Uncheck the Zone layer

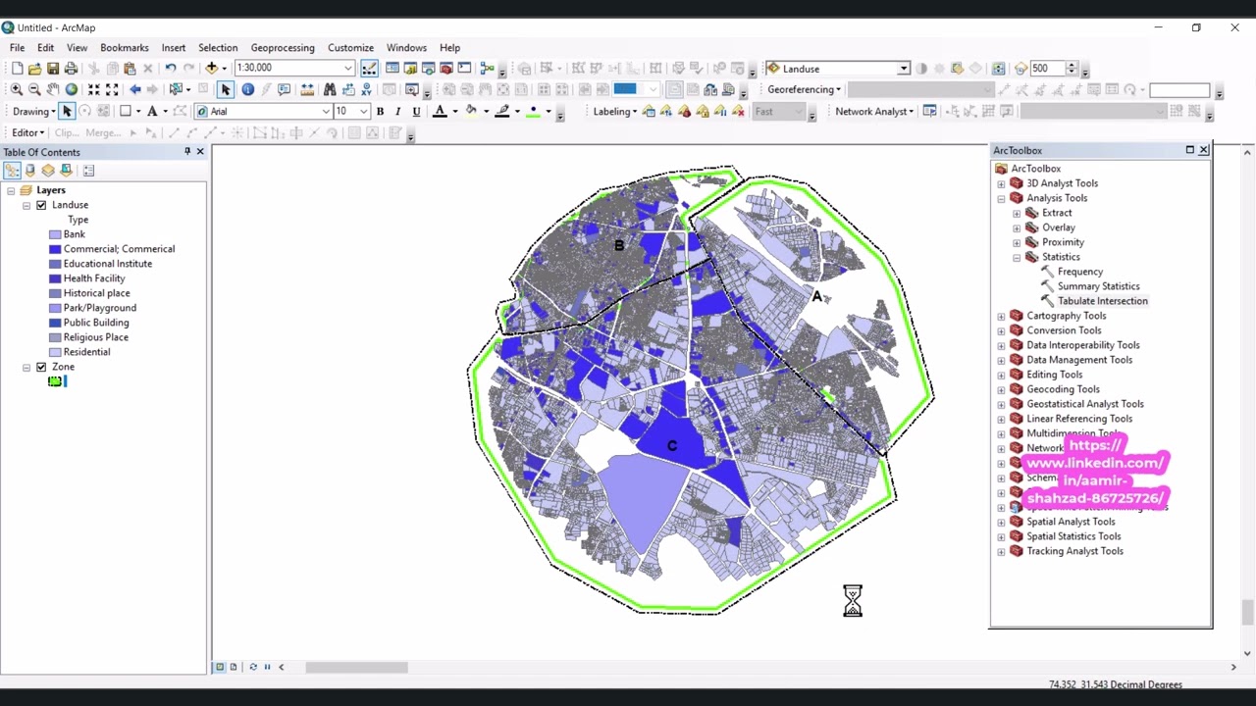[x=41, y=367]
